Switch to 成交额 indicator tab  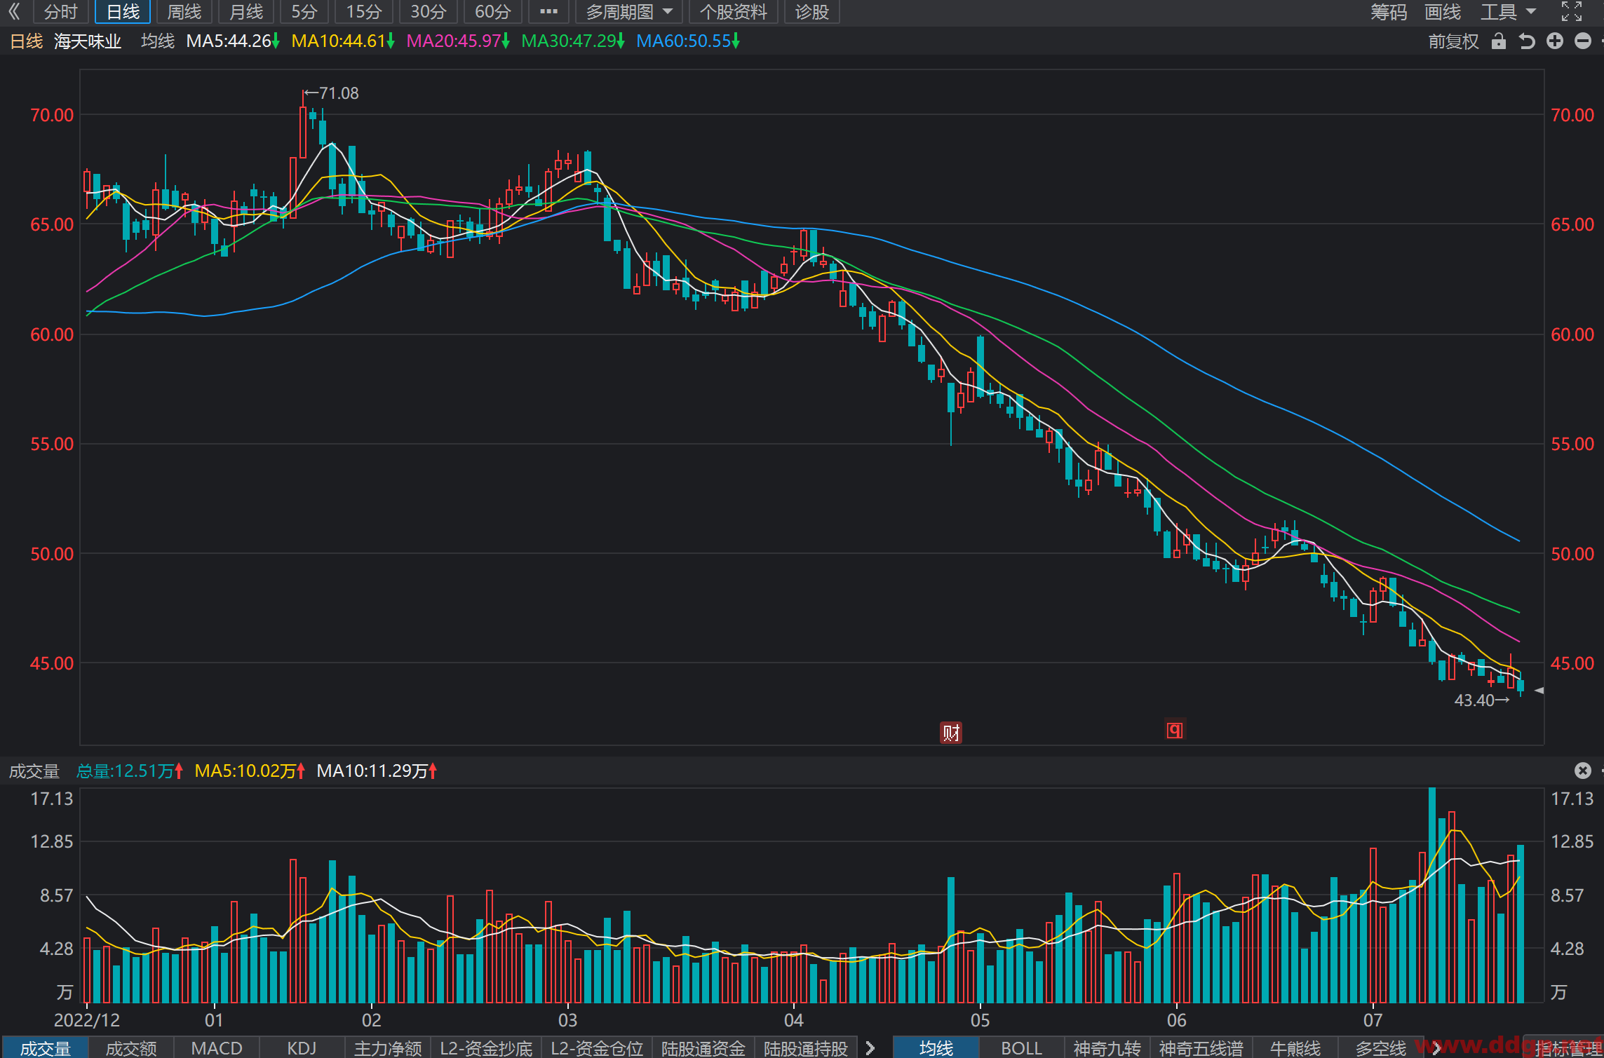click(x=130, y=1047)
